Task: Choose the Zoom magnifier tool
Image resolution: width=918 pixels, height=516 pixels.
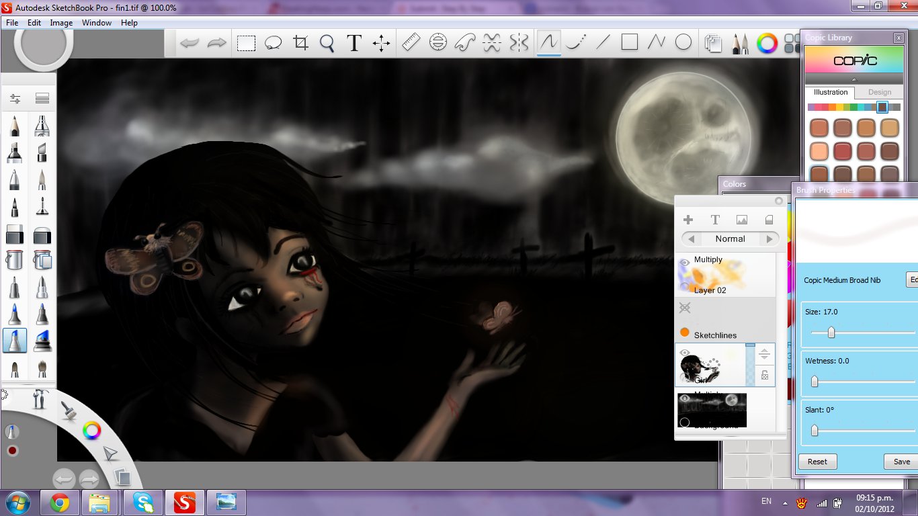Action: click(327, 43)
